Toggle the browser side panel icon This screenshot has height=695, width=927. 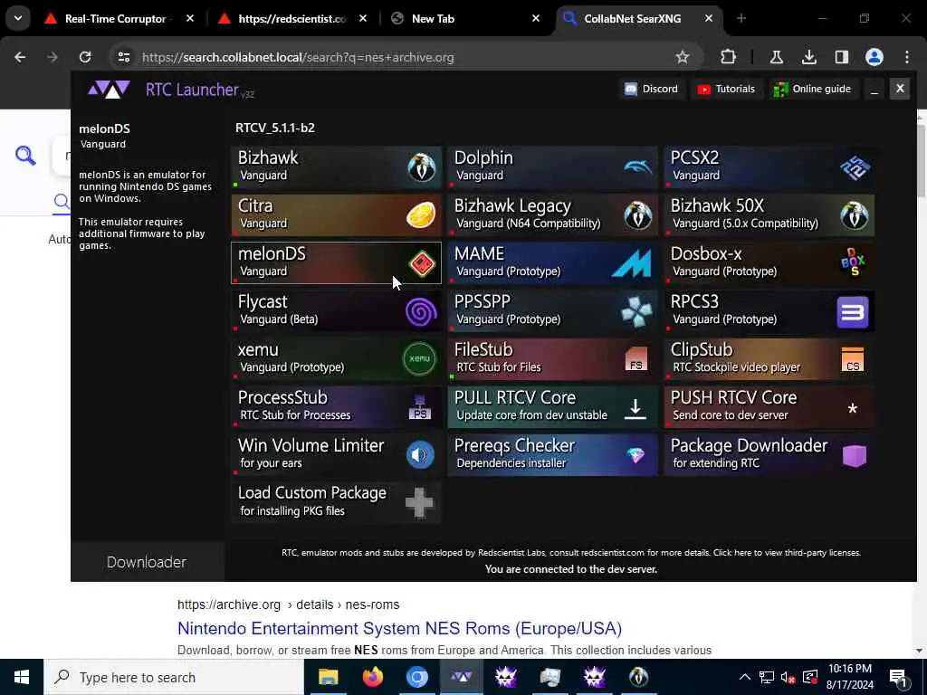coord(841,57)
